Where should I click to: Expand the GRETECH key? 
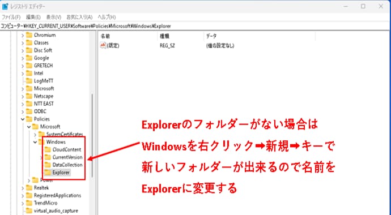click(x=23, y=66)
